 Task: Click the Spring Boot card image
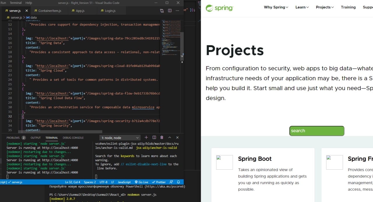224,162
